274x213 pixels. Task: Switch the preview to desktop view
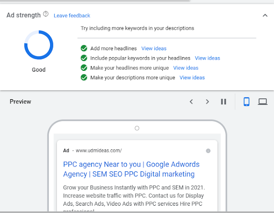[x=262, y=102]
